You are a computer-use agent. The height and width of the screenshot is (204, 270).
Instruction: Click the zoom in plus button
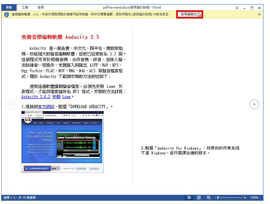(245, 197)
